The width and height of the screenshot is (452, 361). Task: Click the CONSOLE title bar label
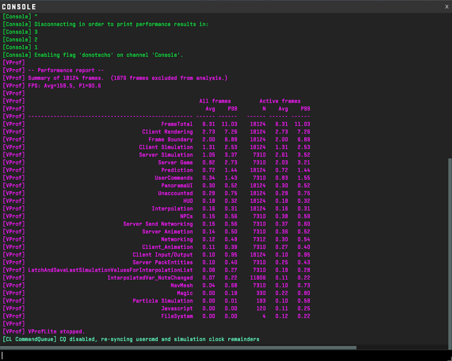(19, 7)
